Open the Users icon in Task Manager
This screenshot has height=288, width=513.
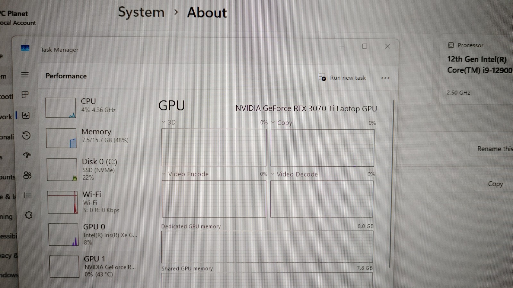coord(27,175)
